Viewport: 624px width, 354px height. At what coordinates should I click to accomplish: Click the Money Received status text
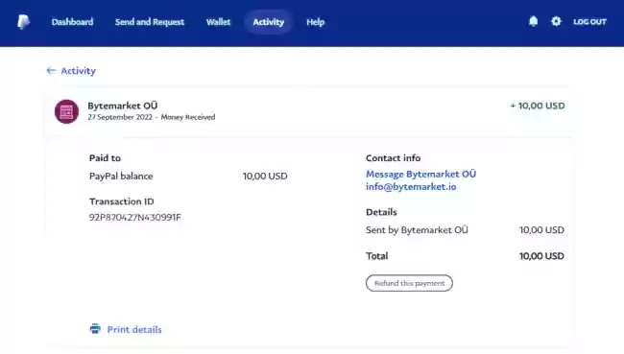coord(188,117)
